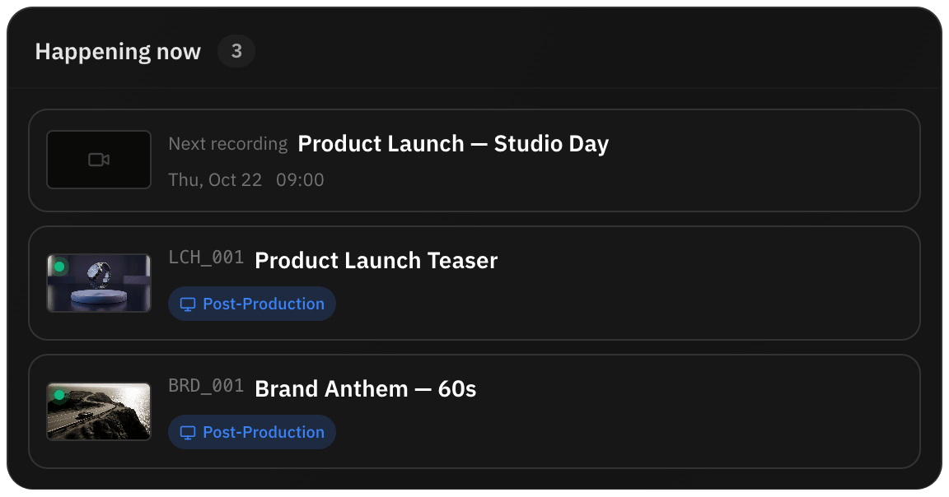This screenshot has height=497, width=949.
Task: Click the Thu, Oct 22 date
Action: click(215, 180)
